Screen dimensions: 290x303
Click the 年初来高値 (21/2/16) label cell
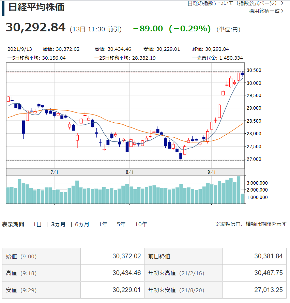(183, 273)
